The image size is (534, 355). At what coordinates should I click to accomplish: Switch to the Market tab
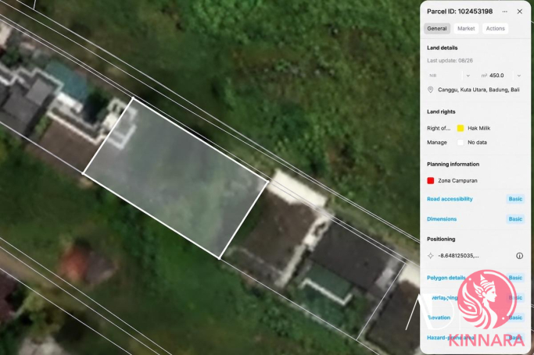pos(466,29)
